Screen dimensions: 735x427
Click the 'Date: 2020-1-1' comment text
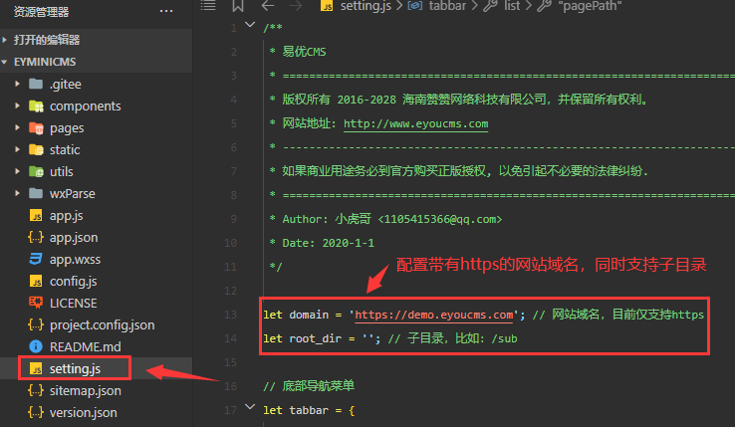328,243
